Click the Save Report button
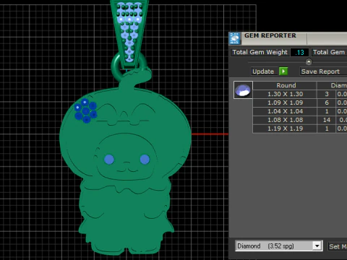 (x=323, y=71)
